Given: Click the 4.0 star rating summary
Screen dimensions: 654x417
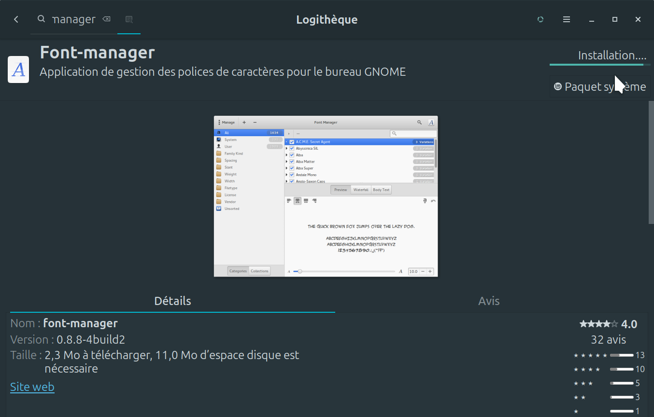Looking at the screenshot, I should [x=608, y=324].
